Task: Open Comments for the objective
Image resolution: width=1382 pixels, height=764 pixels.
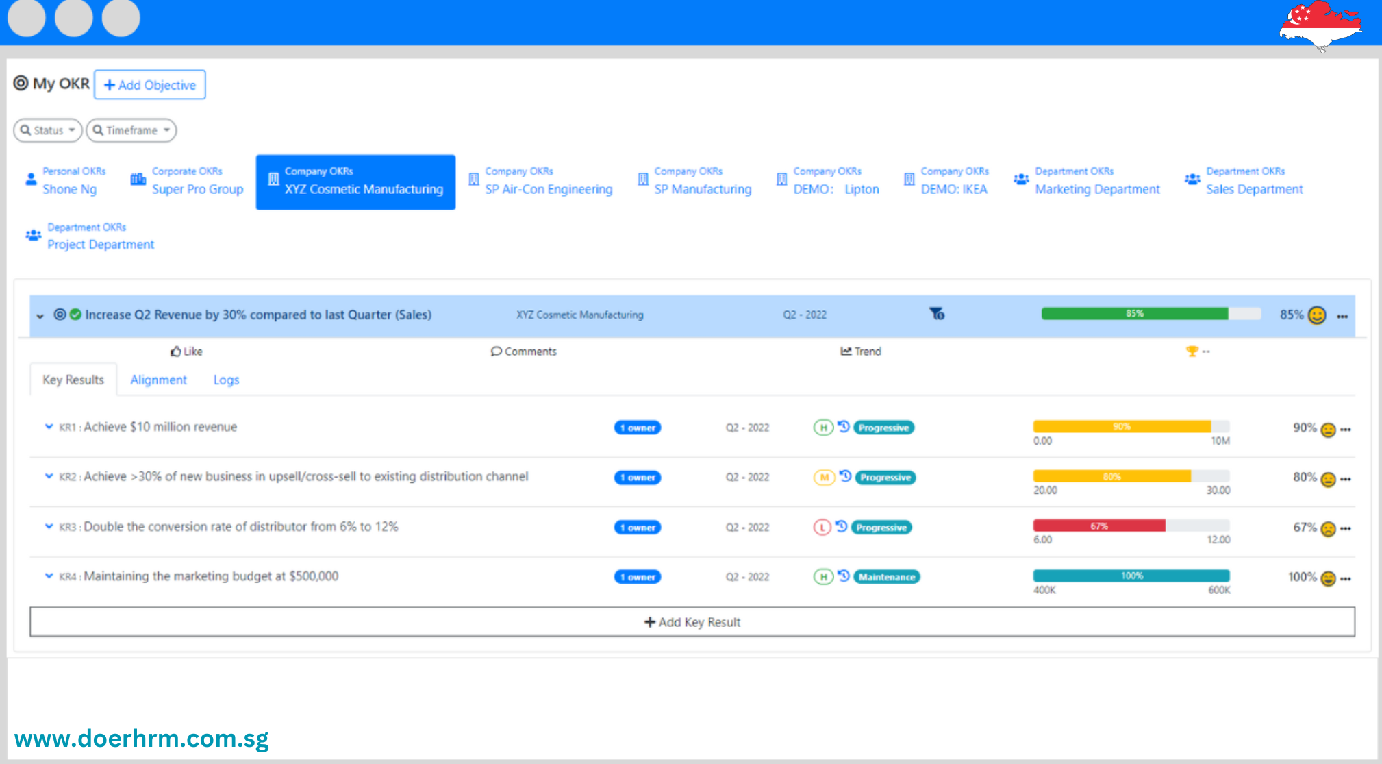Action: click(x=524, y=352)
